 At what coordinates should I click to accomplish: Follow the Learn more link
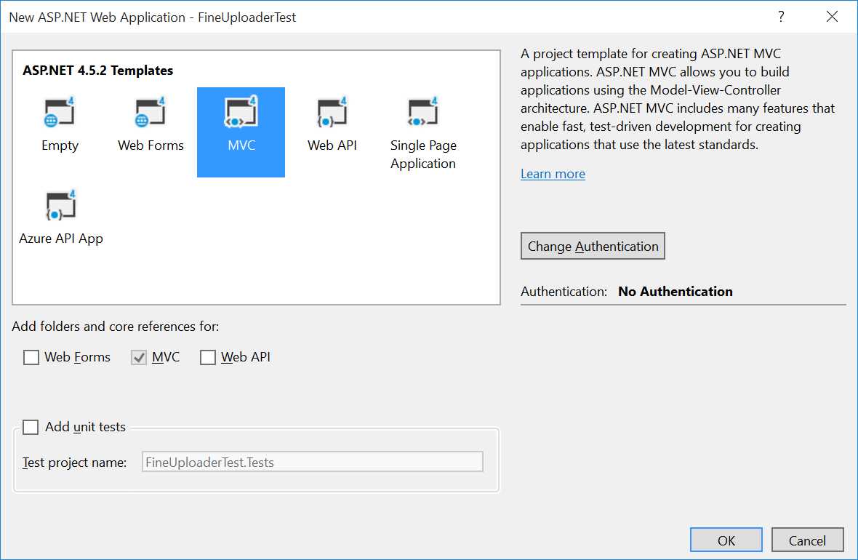(x=553, y=174)
